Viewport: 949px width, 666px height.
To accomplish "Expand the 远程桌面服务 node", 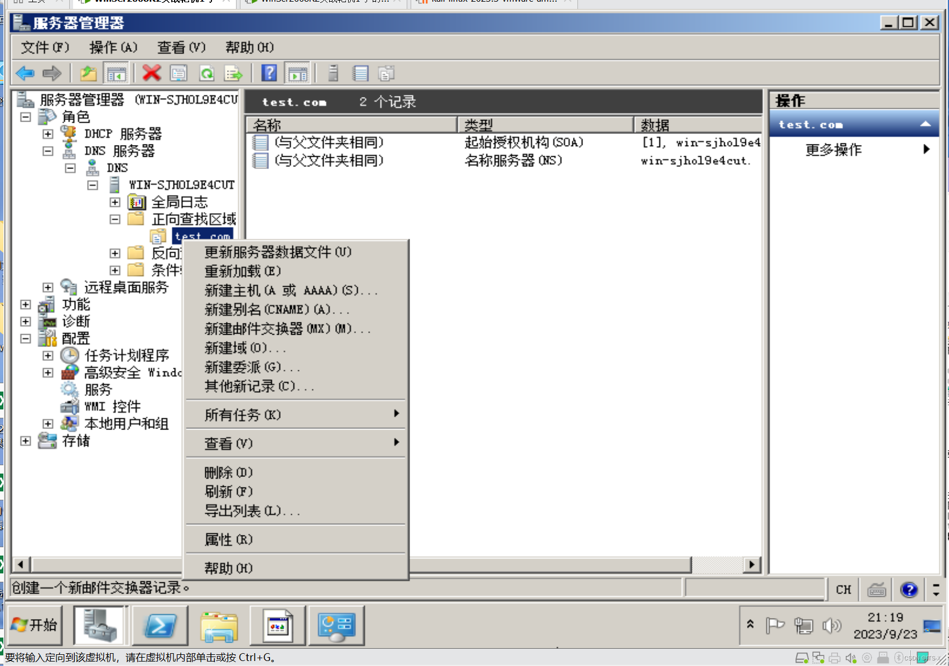I will pos(48,287).
